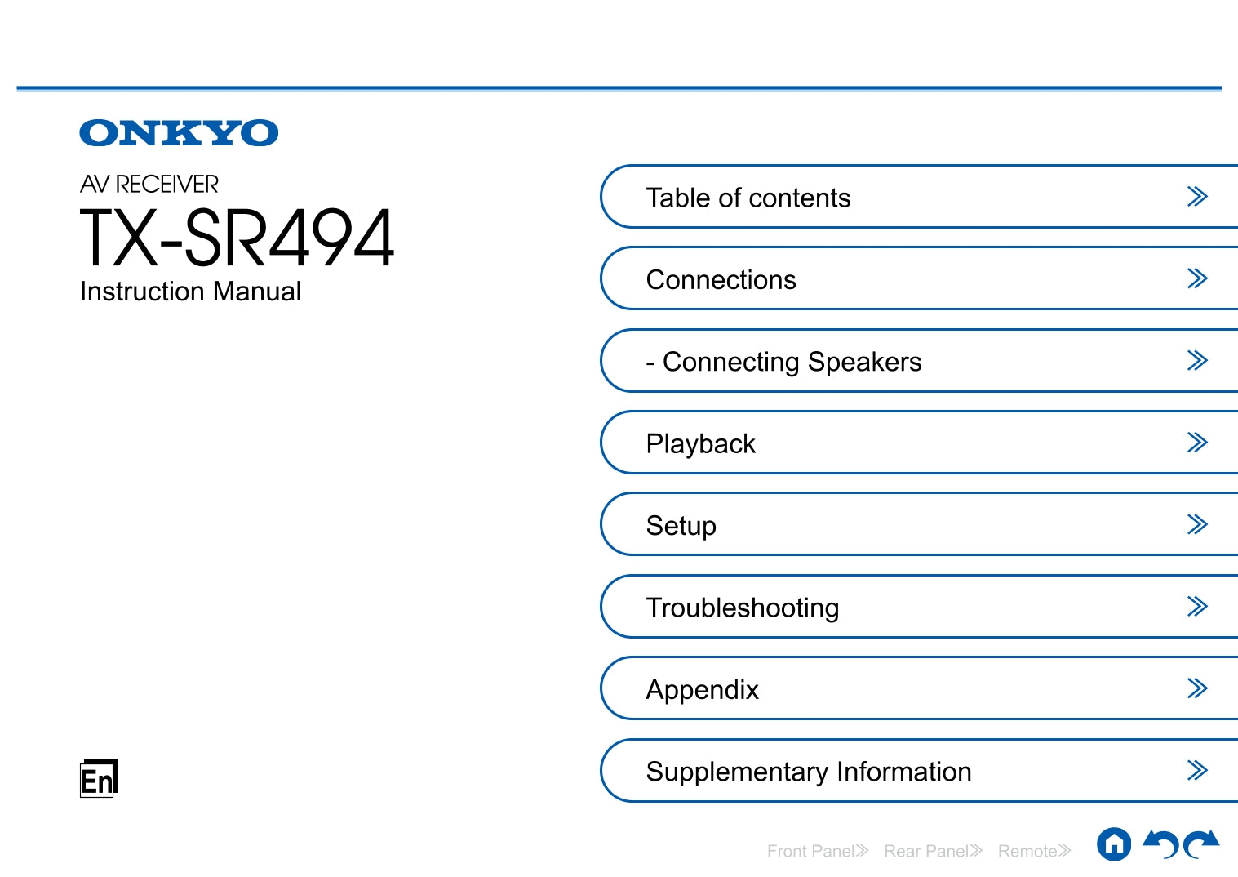Click the chevron beside Table of contents

coord(1196,197)
